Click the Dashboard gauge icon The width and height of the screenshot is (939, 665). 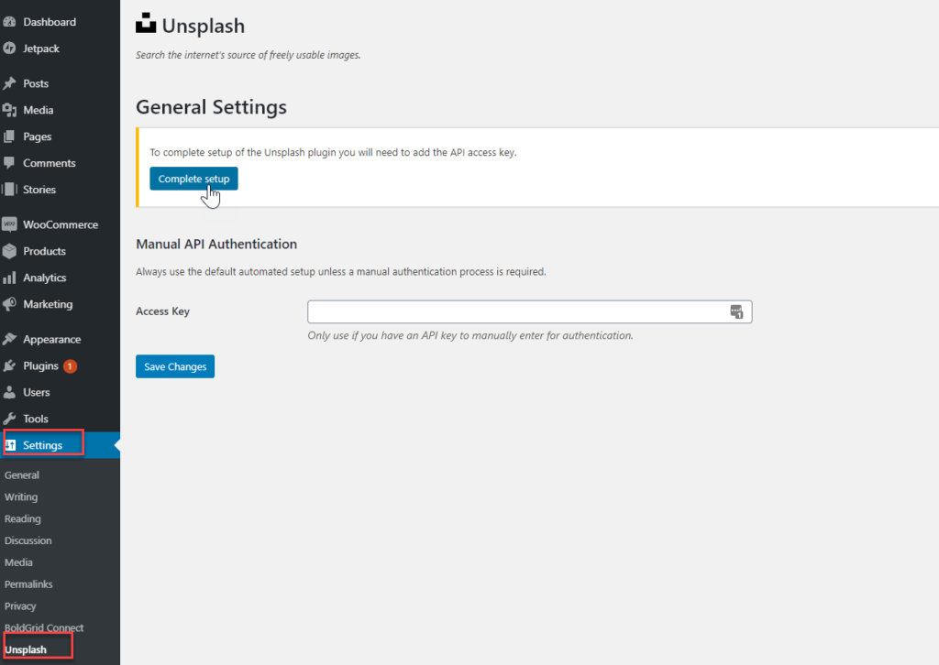(x=9, y=22)
